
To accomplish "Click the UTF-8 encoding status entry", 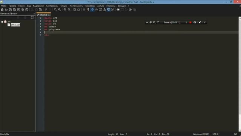I will pyautogui.click(x=215, y=134).
